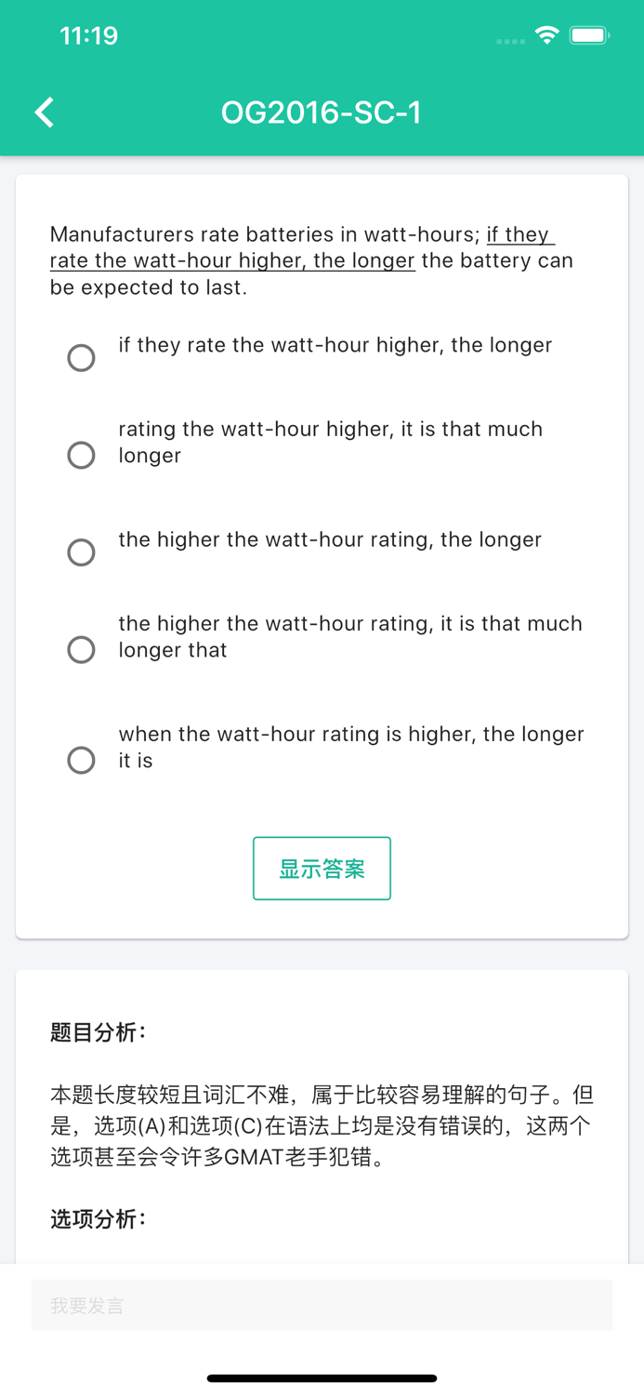Tap the answer text of option E
Viewport: 644px width, 1395px height.
click(350, 747)
